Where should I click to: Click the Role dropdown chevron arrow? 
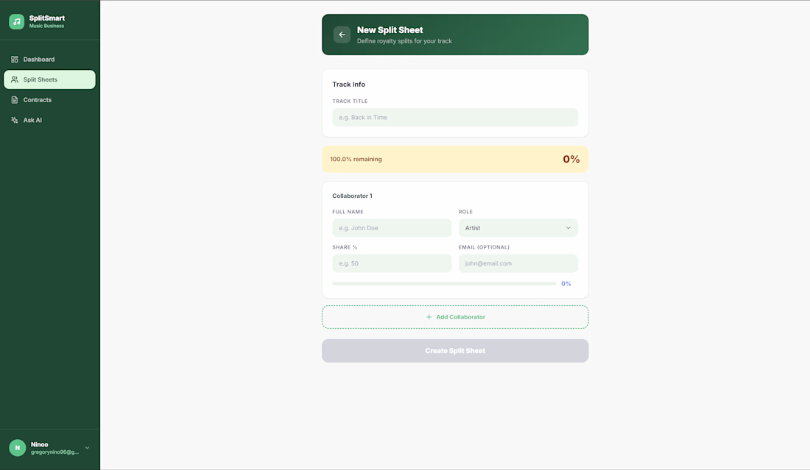coord(568,227)
